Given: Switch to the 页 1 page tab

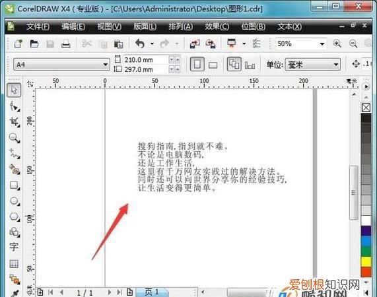Looking at the screenshot, I should click(152, 292).
